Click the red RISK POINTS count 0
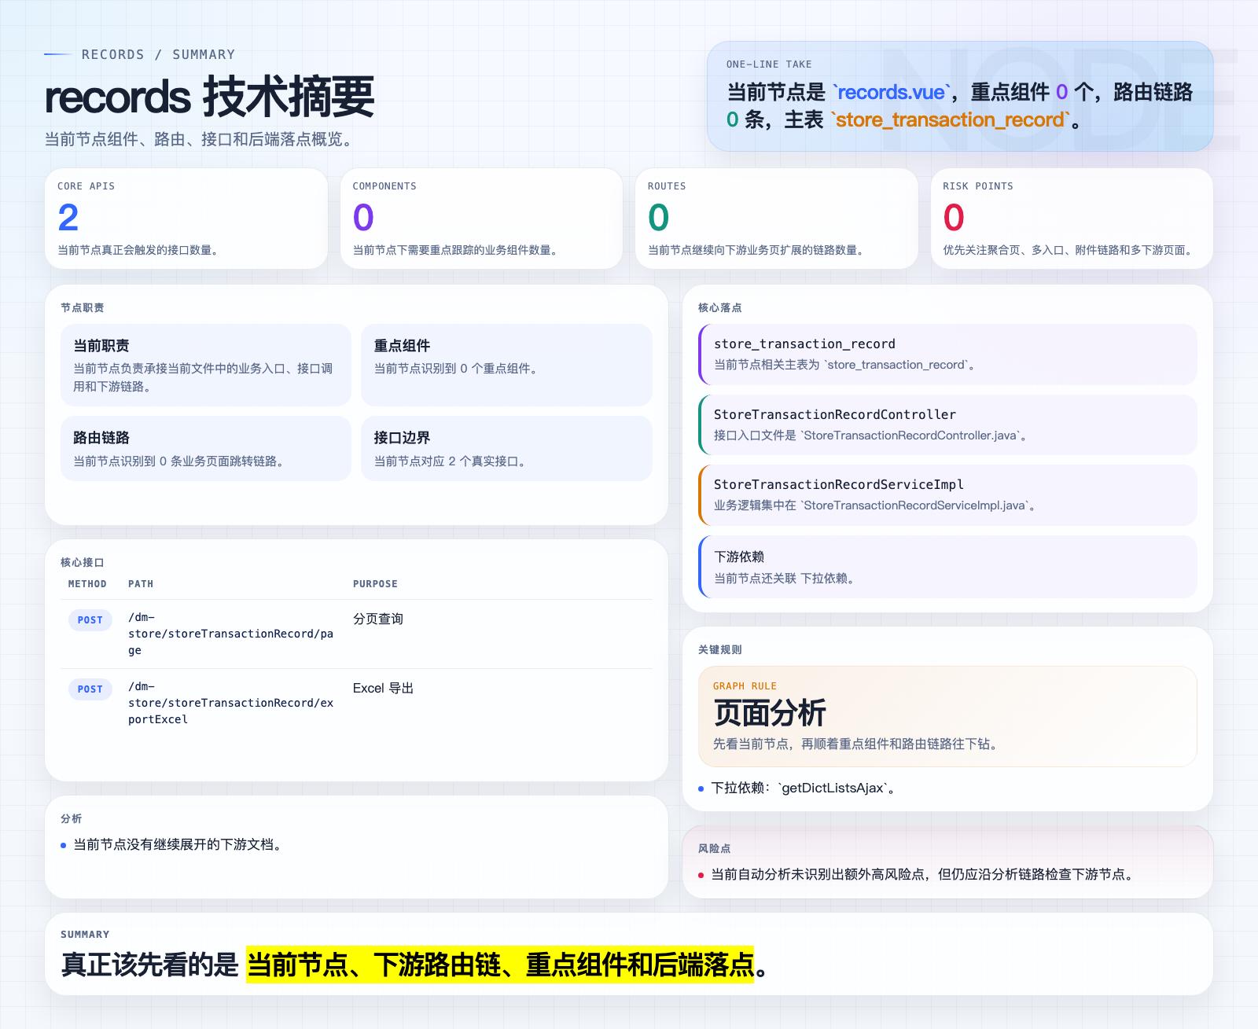Viewport: 1258px width, 1029px height. point(954,217)
